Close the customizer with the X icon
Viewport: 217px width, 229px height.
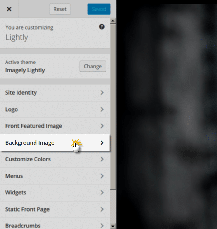coord(9,9)
